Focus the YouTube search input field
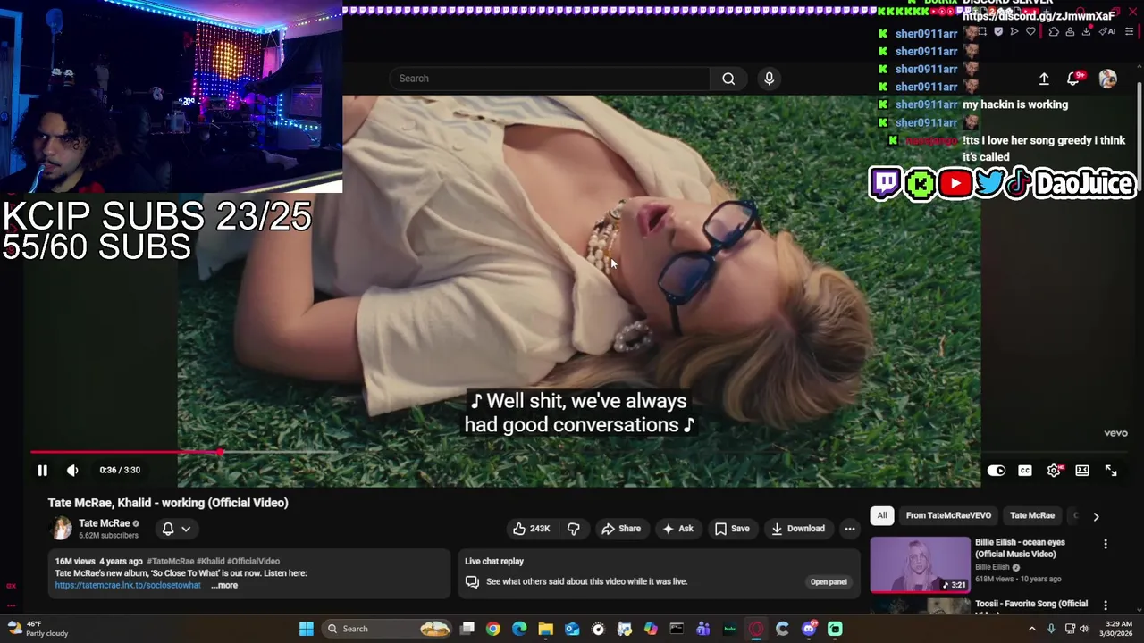Image resolution: width=1144 pixels, height=643 pixels. 550,79
